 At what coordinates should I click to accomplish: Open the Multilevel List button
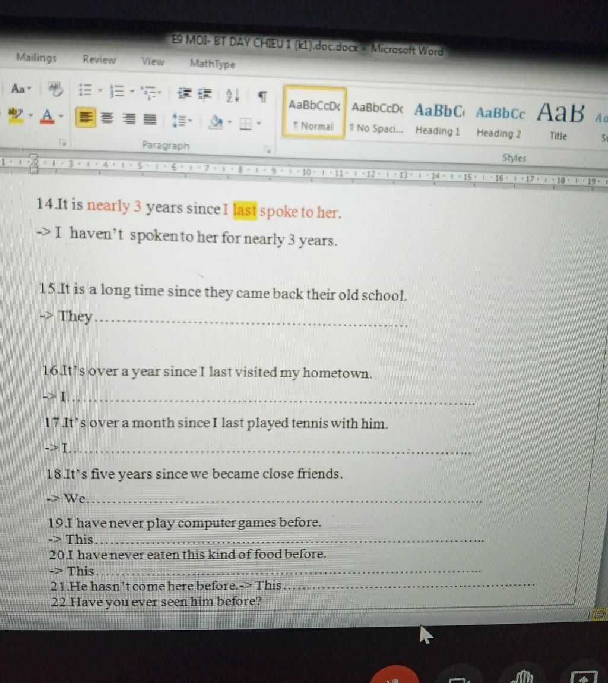click(150, 92)
